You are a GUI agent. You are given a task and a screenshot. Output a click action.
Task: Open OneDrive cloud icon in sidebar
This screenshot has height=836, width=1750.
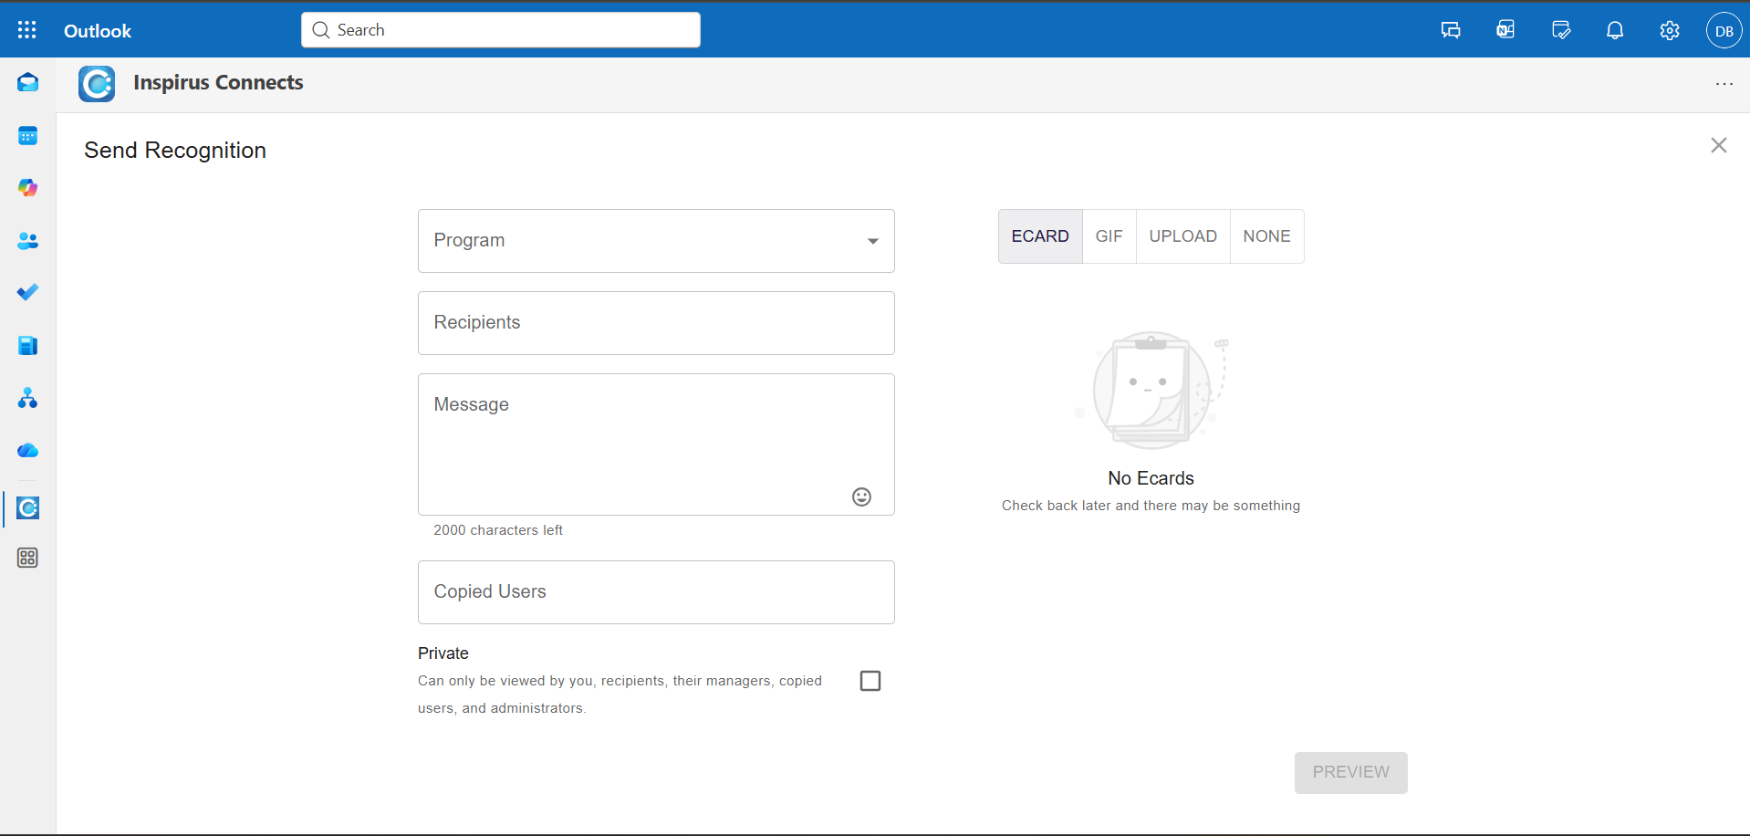point(27,451)
